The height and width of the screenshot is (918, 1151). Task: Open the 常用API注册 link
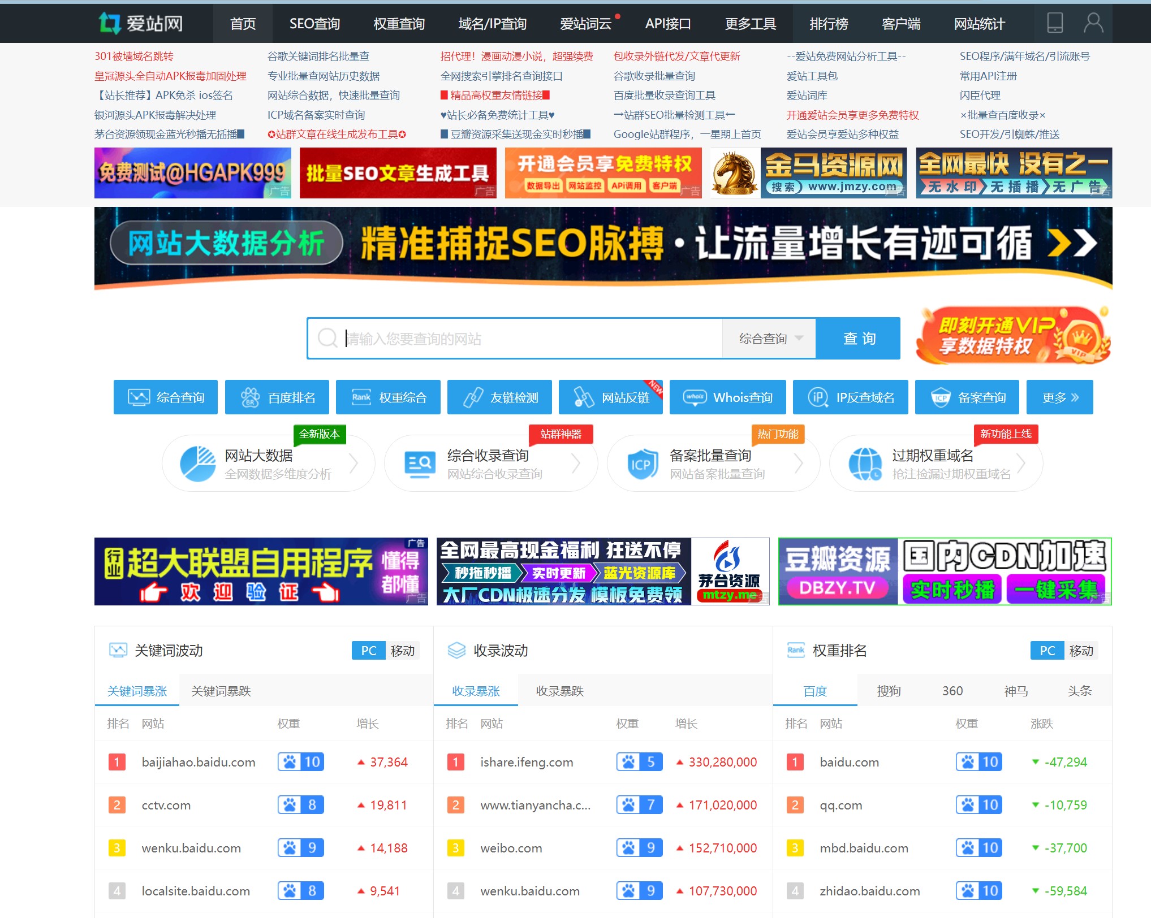click(988, 76)
